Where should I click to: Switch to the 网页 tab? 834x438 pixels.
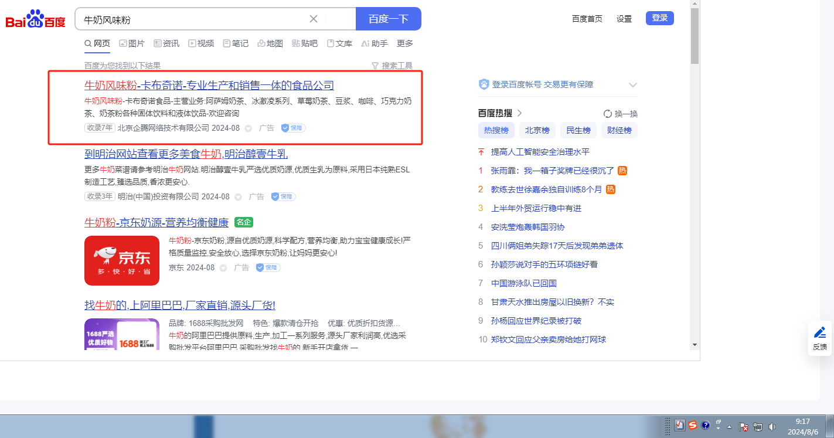tap(97, 43)
